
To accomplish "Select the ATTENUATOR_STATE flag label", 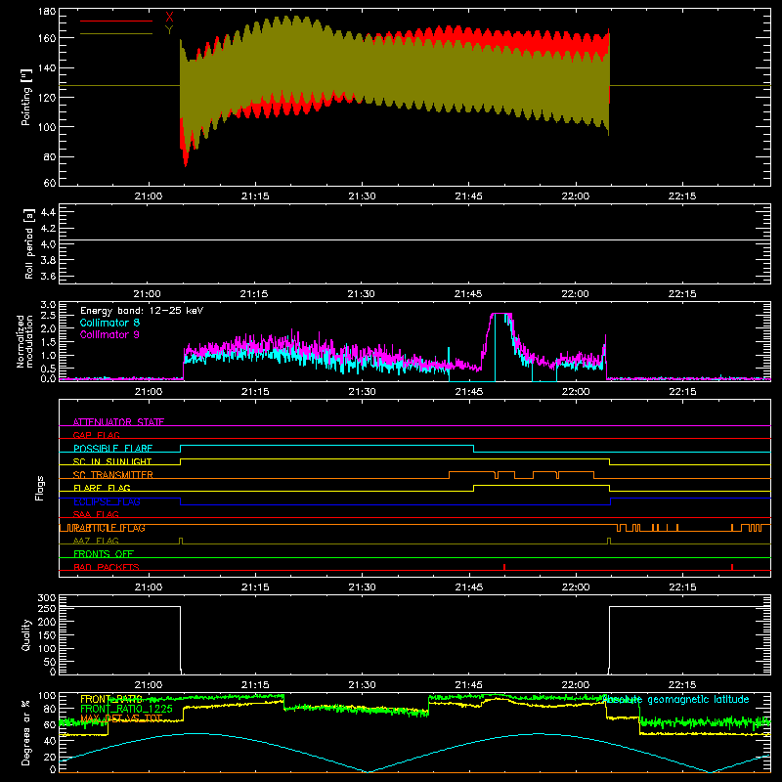I will tap(118, 422).
